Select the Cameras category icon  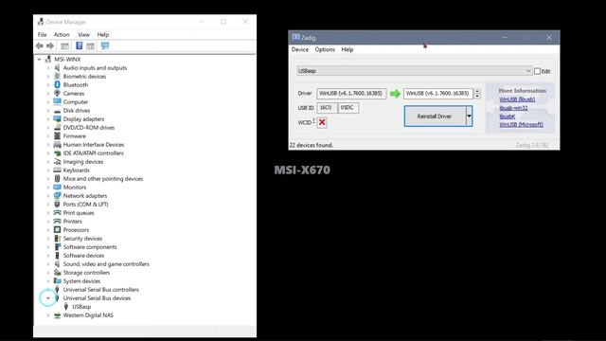[x=57, y=93]
